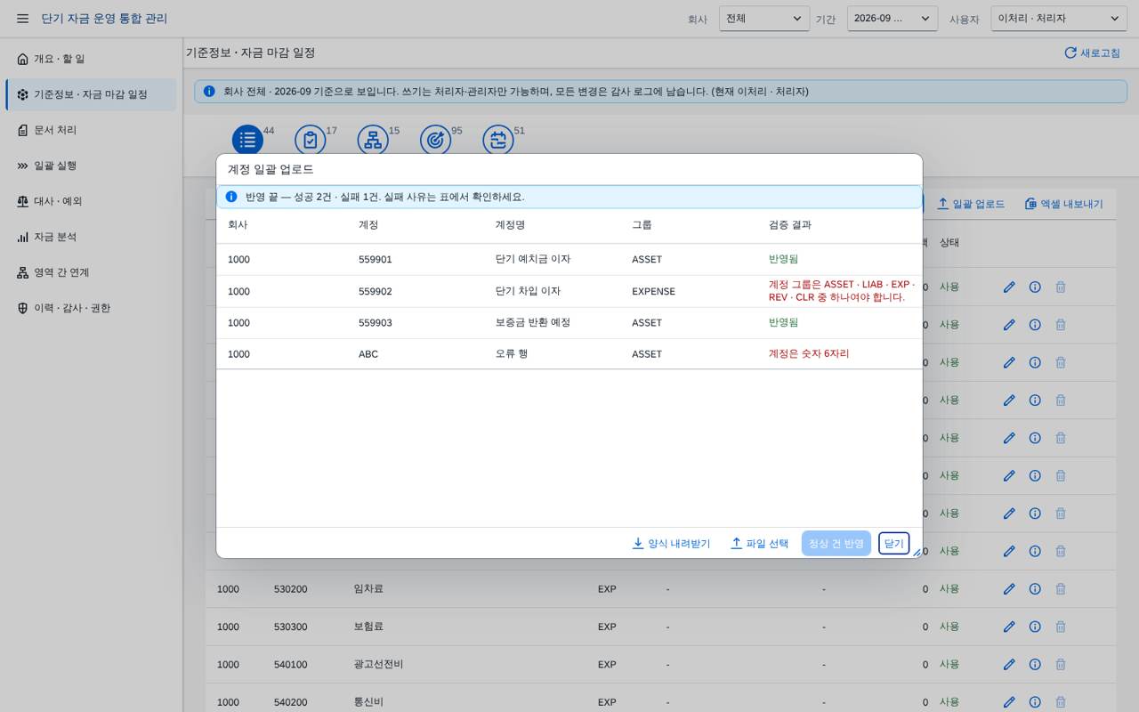1139x712 pixels.
Task: Click the refresh icon next to 새로고침
Action: pos(1070,53)
